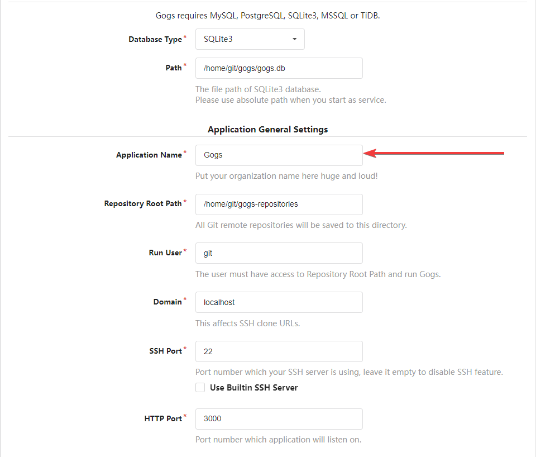Click the 'HTTP Port' label
Screen dimensions: 536x457
(163, 418)
